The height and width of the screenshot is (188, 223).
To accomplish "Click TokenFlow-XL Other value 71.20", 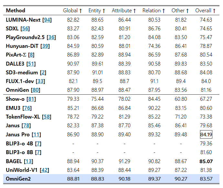I will point(181,117).
